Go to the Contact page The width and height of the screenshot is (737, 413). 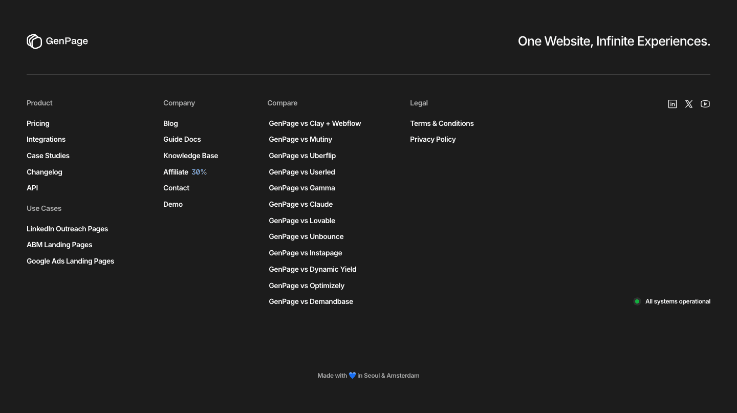[177, 188]
